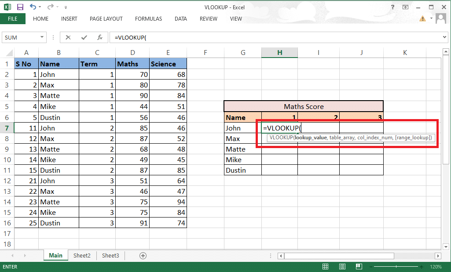Click vertical scrollbar up arrow
Screen dimensions: 451x272
click(446, 52)
